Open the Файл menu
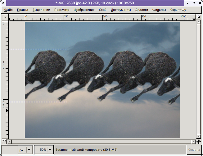The image size is (203, 156). pyautogui.click(x=9, y=10)
